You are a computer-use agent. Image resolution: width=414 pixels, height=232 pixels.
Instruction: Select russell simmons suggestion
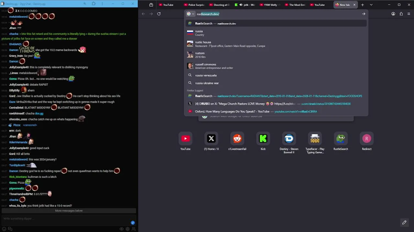pos(276,66)
